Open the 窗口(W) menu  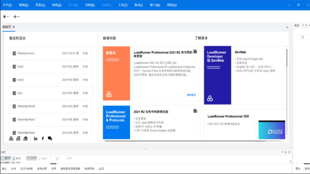(x=155, y=5)
